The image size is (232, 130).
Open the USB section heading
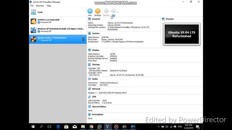tap(94, 97)
